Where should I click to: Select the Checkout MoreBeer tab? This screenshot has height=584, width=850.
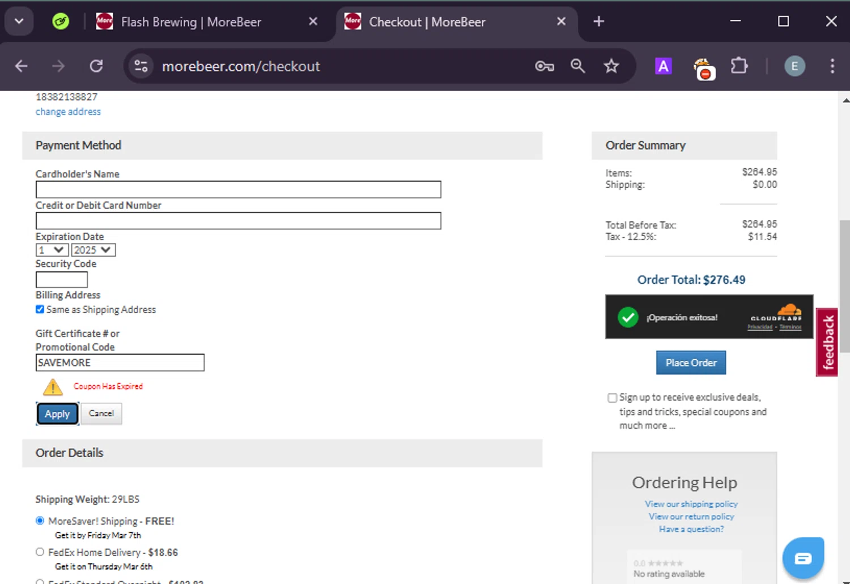pyautogui.click(x=427, y=22)
